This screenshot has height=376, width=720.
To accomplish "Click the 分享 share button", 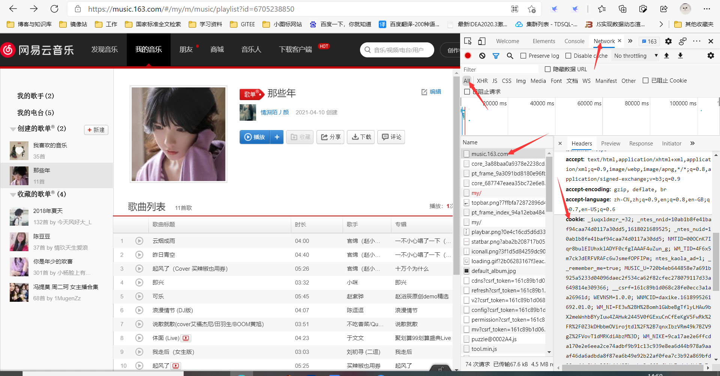I will coord(331,137).
